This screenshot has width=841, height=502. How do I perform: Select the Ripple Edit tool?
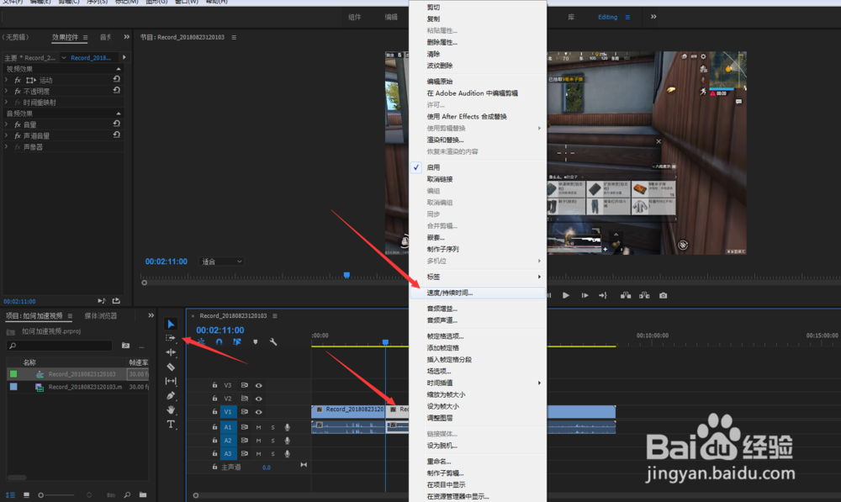pos(171,352)
